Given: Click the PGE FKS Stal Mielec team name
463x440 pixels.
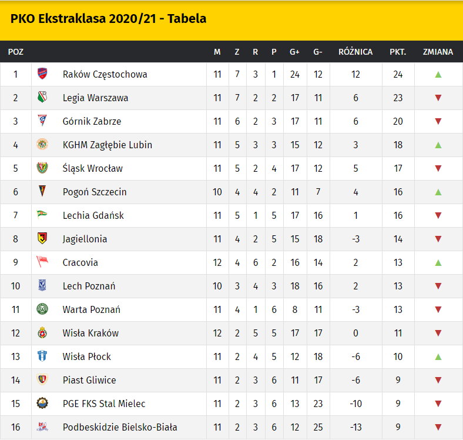Looking at the screenshot, I should pos(104,404).
